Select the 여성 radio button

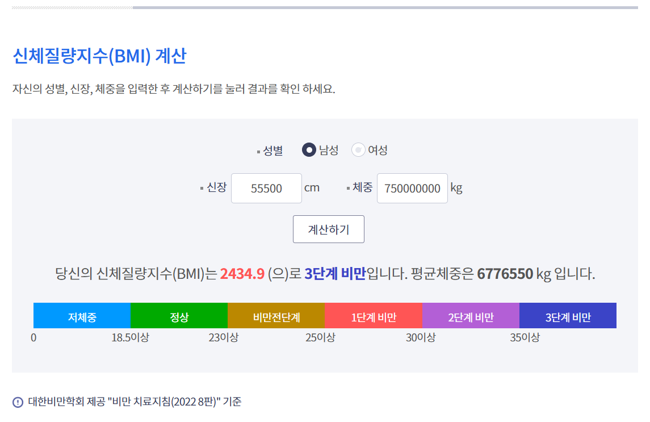(358, 150)
